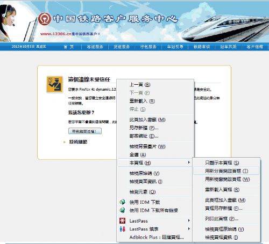
Task: Select 用新分頁開啟頁框 (T)
Action: point(226,171)
